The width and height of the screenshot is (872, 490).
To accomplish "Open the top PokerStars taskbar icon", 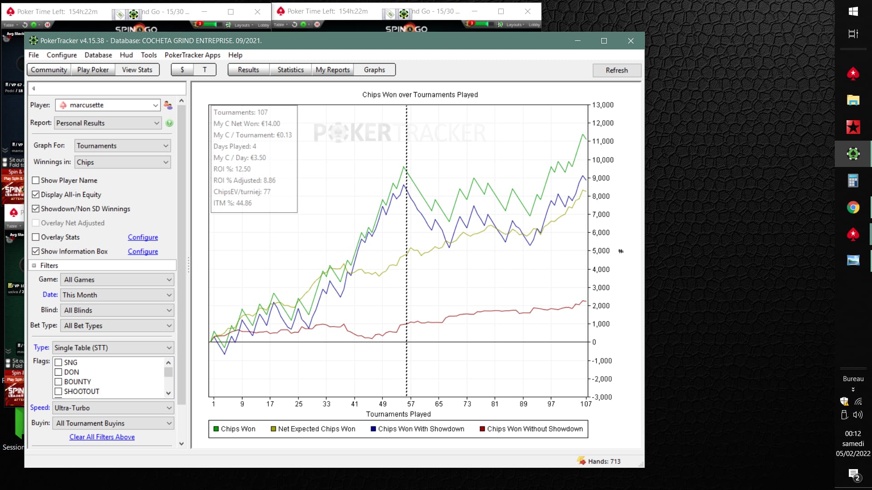I will 853,73.
